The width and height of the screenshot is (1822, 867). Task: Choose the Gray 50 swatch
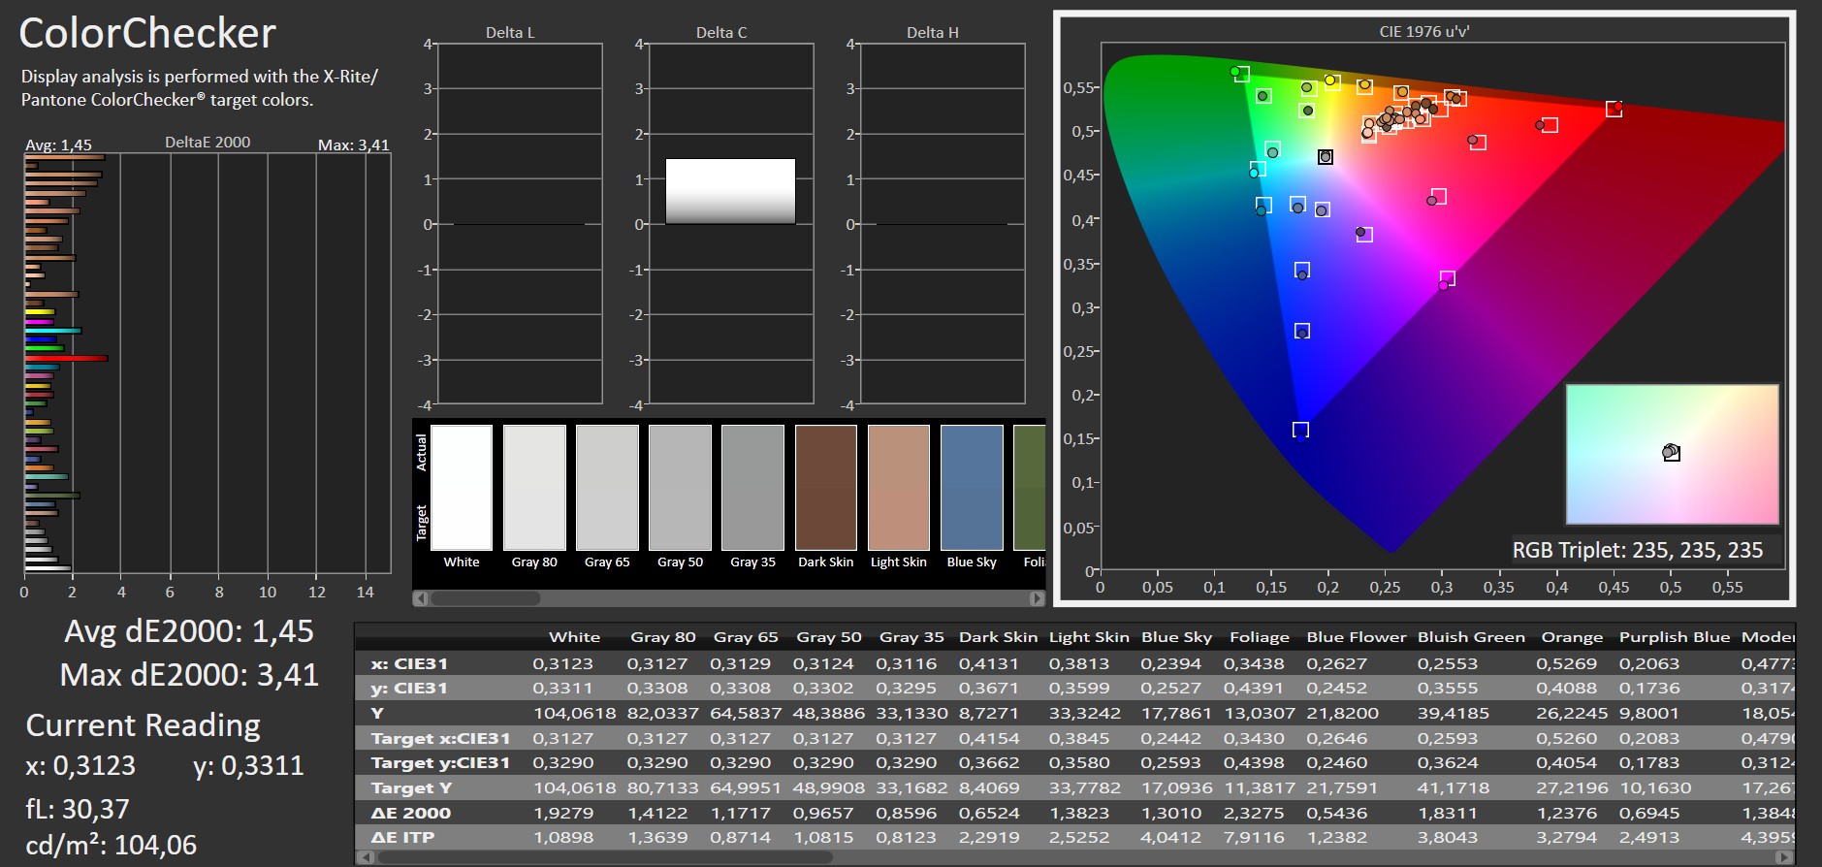(x=680, y=488)
